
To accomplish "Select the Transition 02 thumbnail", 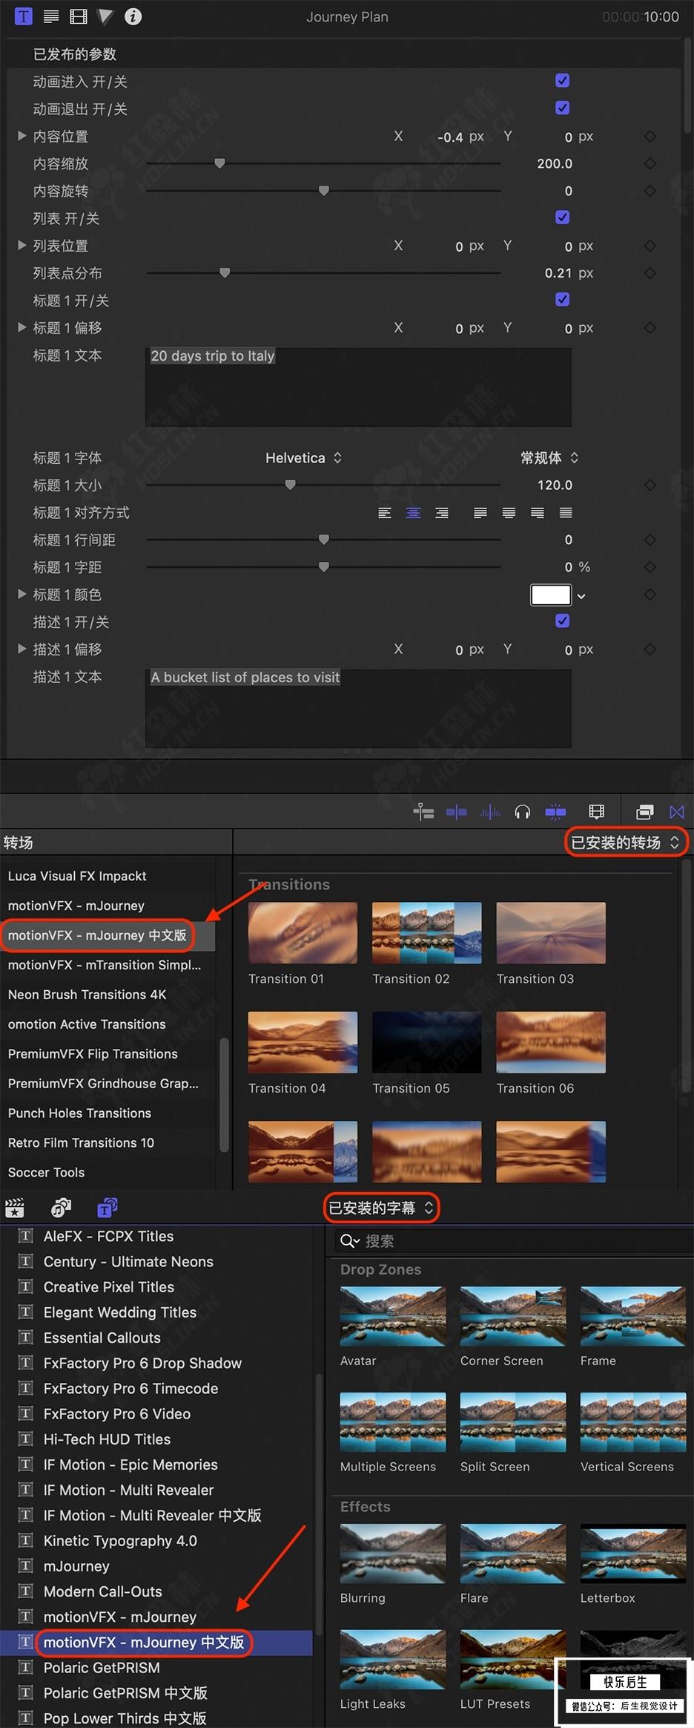I will [x=427, y=933].
